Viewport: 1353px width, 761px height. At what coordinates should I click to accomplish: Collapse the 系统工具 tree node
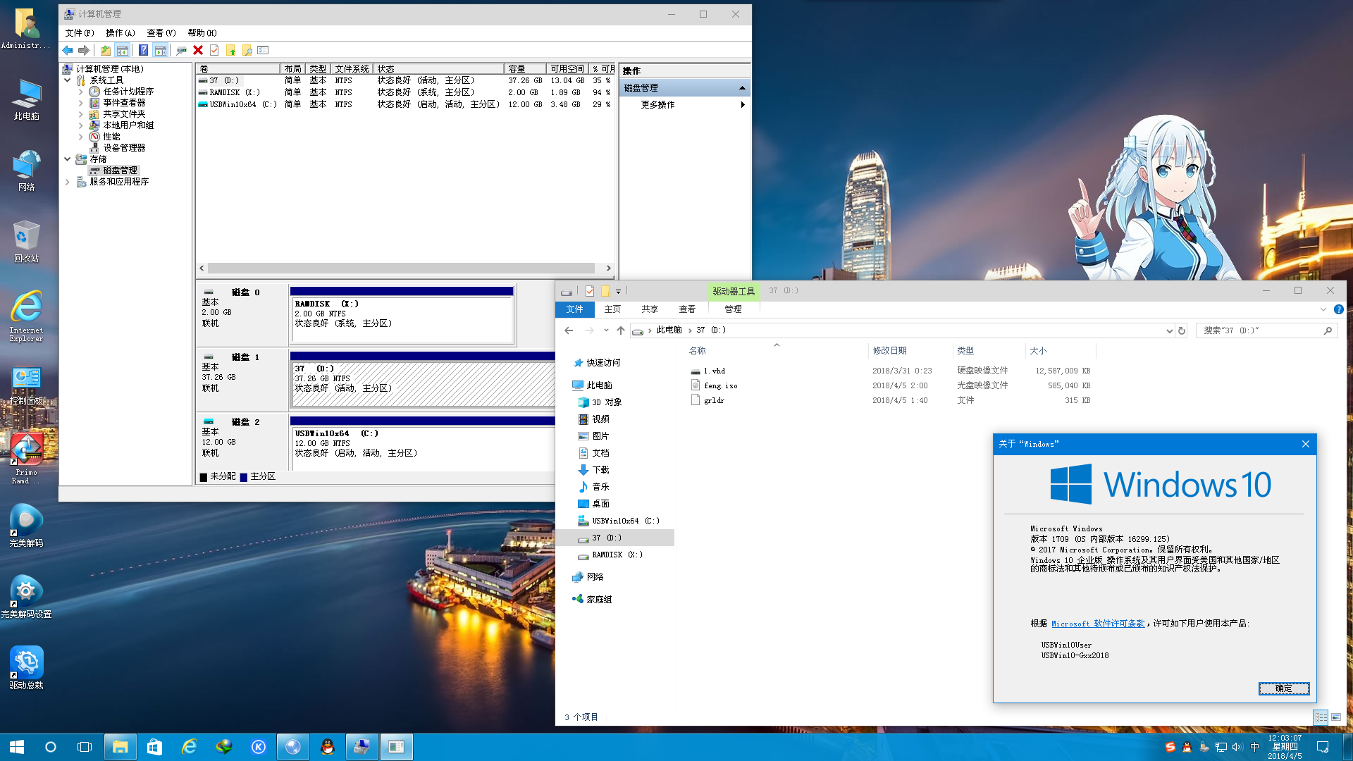click(x=68, y=80)
